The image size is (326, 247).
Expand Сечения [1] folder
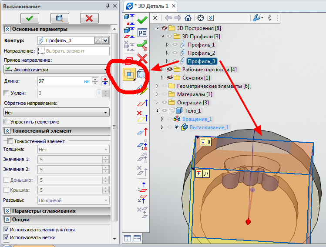point(162,77)
